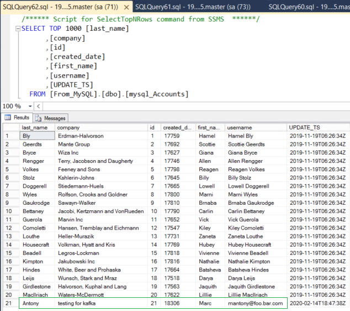Image resolution: width=350 pixels, height=311 pixels.
Task: Select the username column header
Action: point(256,128)
